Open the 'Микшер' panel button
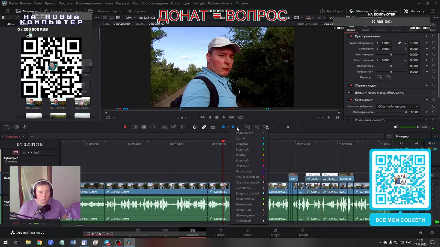Screen dimensions: 440x247 [359, 11]
